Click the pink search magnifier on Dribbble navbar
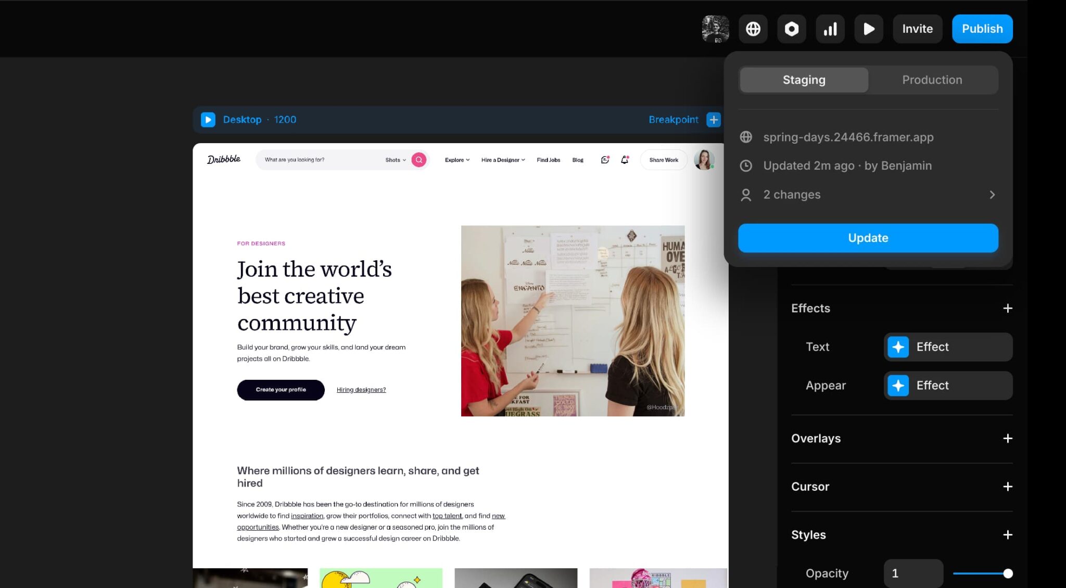Image resolution: width=1066 pixels, height=588 pixels. [418, 160]
